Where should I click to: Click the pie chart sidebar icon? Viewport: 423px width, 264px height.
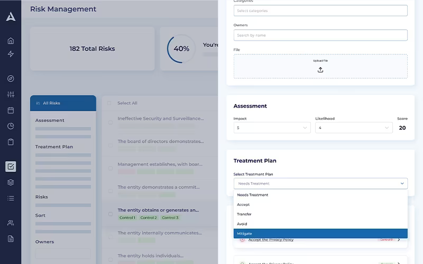(11, 126)
